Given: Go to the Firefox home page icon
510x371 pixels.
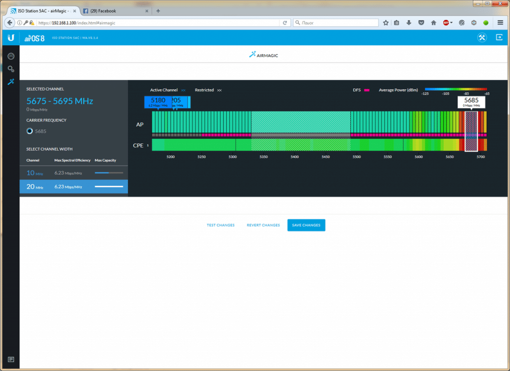Looking at the screenshot, I should pos(433,22).
